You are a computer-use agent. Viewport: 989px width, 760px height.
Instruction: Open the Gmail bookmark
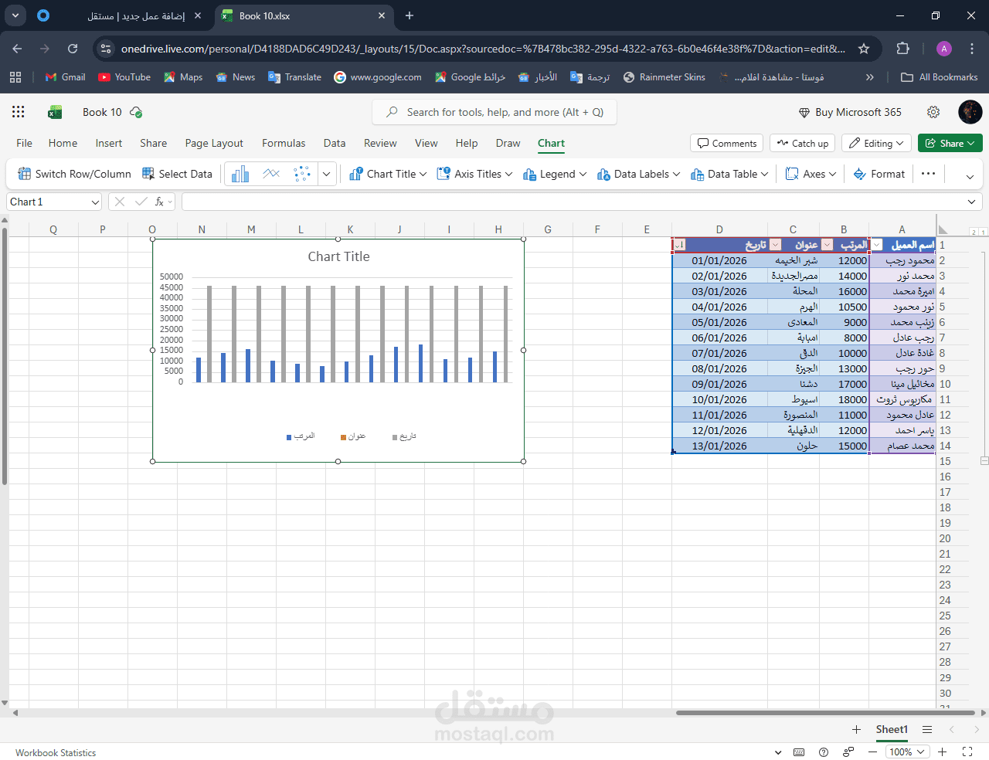click(x=65, y=77)
